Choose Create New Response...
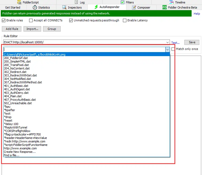 pos(87,152)
